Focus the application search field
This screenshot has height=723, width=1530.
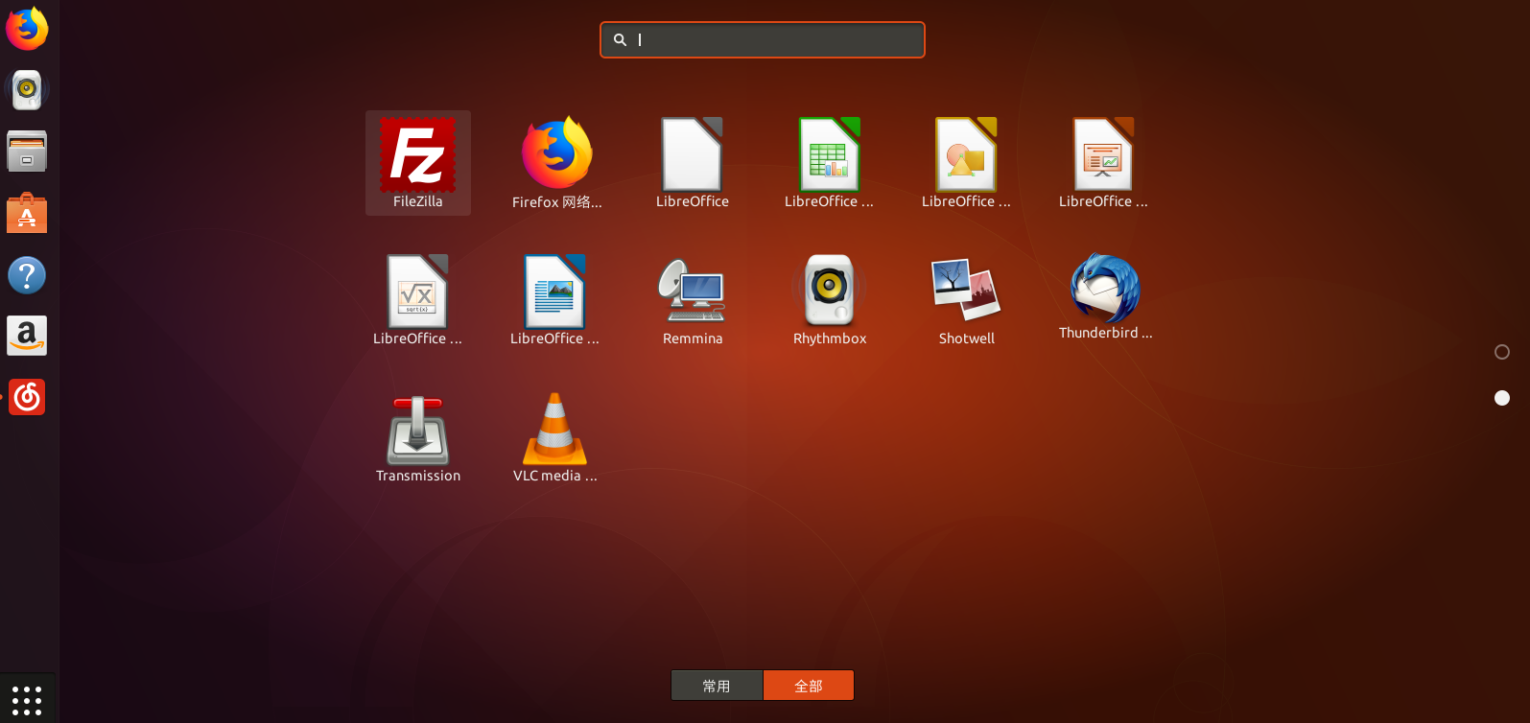(763, 40)
